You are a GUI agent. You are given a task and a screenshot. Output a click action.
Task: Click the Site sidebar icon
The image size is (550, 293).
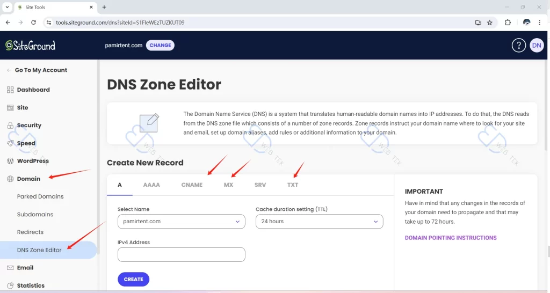(x=10, y=108)
